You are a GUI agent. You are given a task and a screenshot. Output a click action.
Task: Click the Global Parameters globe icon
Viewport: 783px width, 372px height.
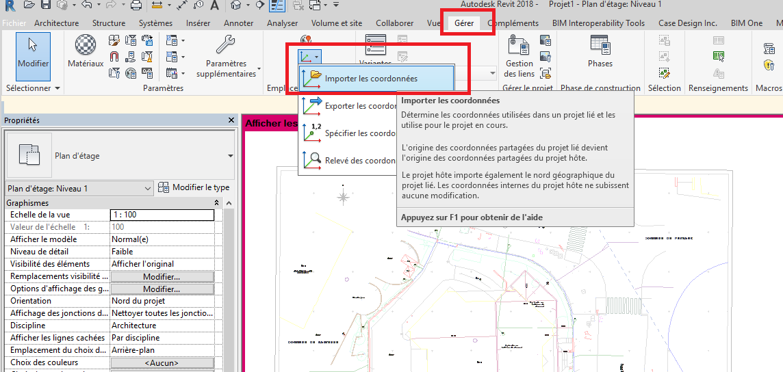pyautogui.click(x=131, y=73)
